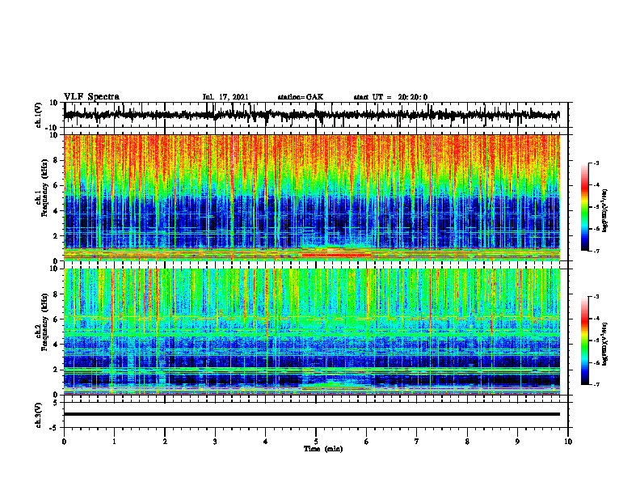This screenshot has width=640, height=495.
Task: Click the "5" tick of ch.3(V) axis
Action: pos(56,403)
